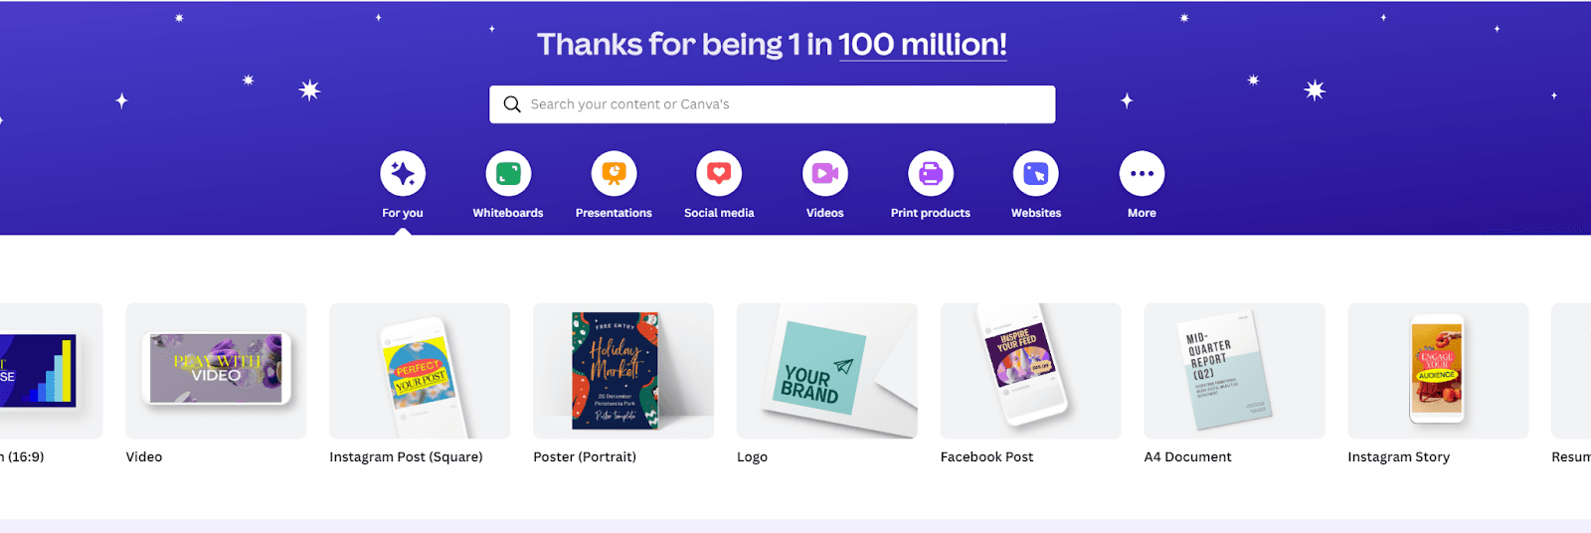This screenshot has height=533, width=1591.
Task: Open the Whiteboards category icon
Action: pos(508,174)
